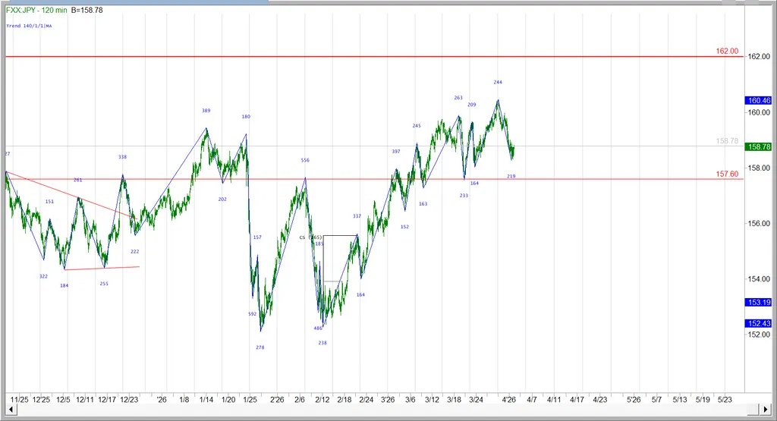The height and width of the screenshot is (421, 777).
Task: Click the green 158.78 current price marker
Action: [759, 146]
